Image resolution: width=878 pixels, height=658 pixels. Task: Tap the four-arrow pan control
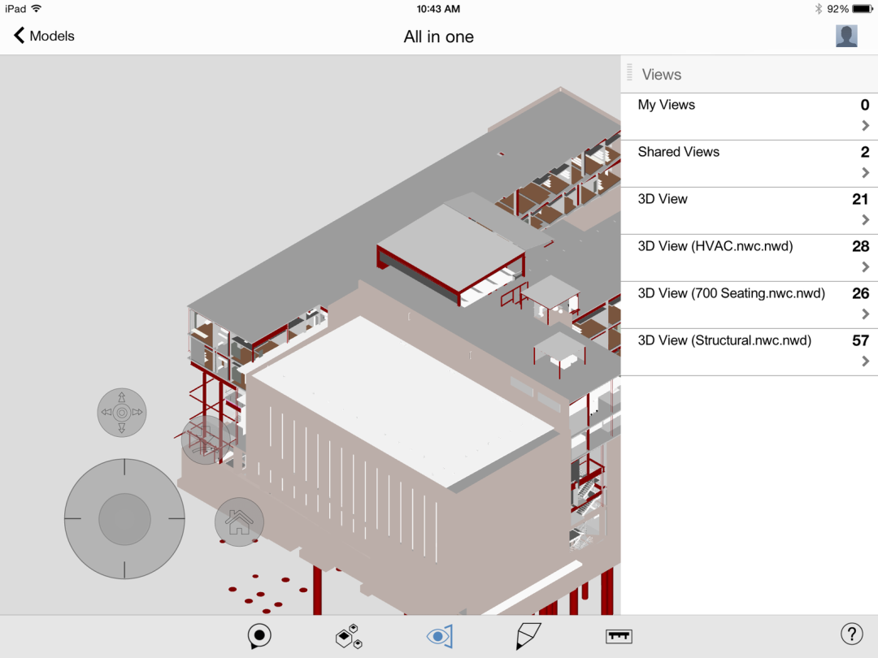click(121, 413)
